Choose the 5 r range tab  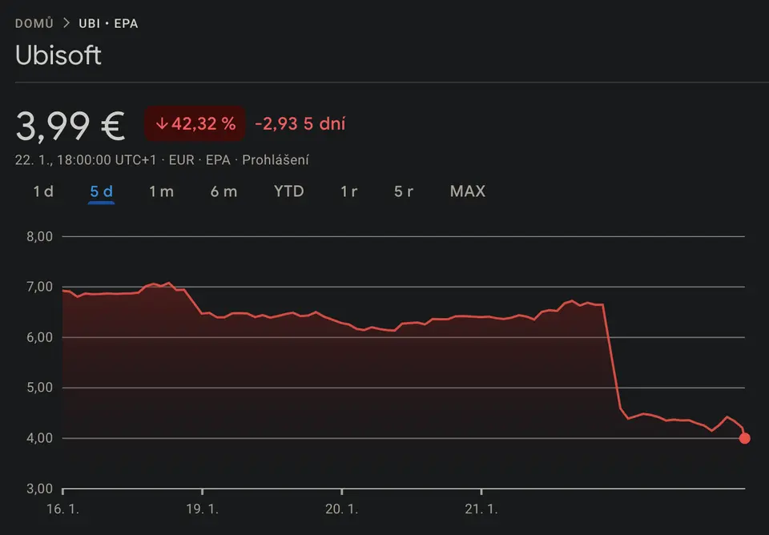404,191
